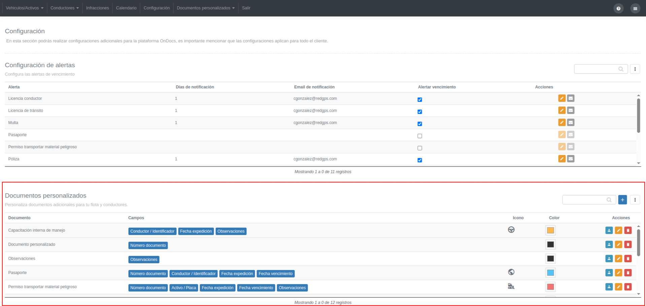This screenshot has height=306, width=646.
Task: Open options menu for alerts table
Action: 635,69
